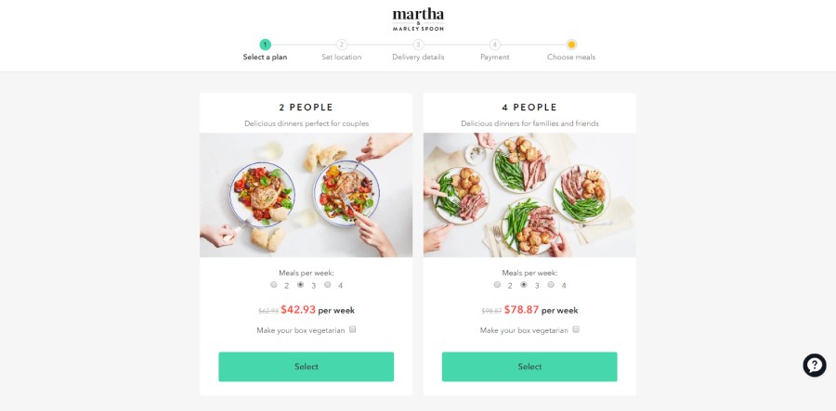This screenshot has width=836, height=411.
Task: Tick vegetarian box for 4 people plan
Action: (576, 329)
